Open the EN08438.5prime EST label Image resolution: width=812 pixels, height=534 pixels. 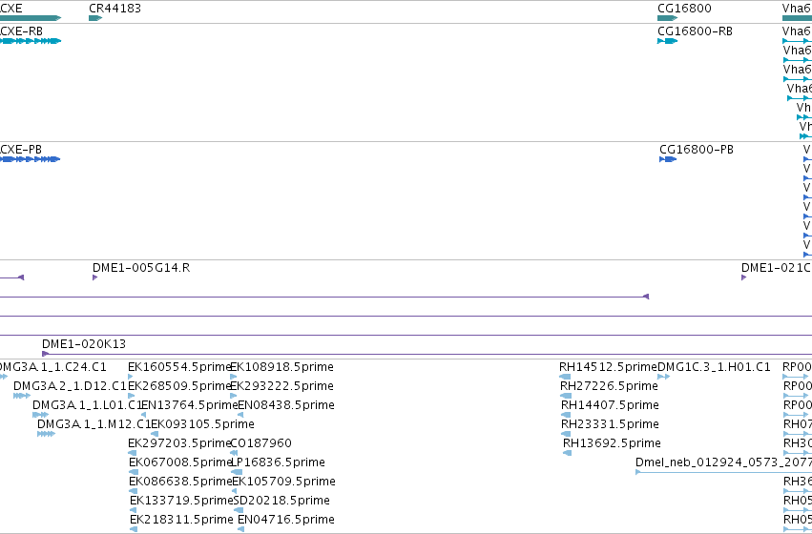point(286,405)
